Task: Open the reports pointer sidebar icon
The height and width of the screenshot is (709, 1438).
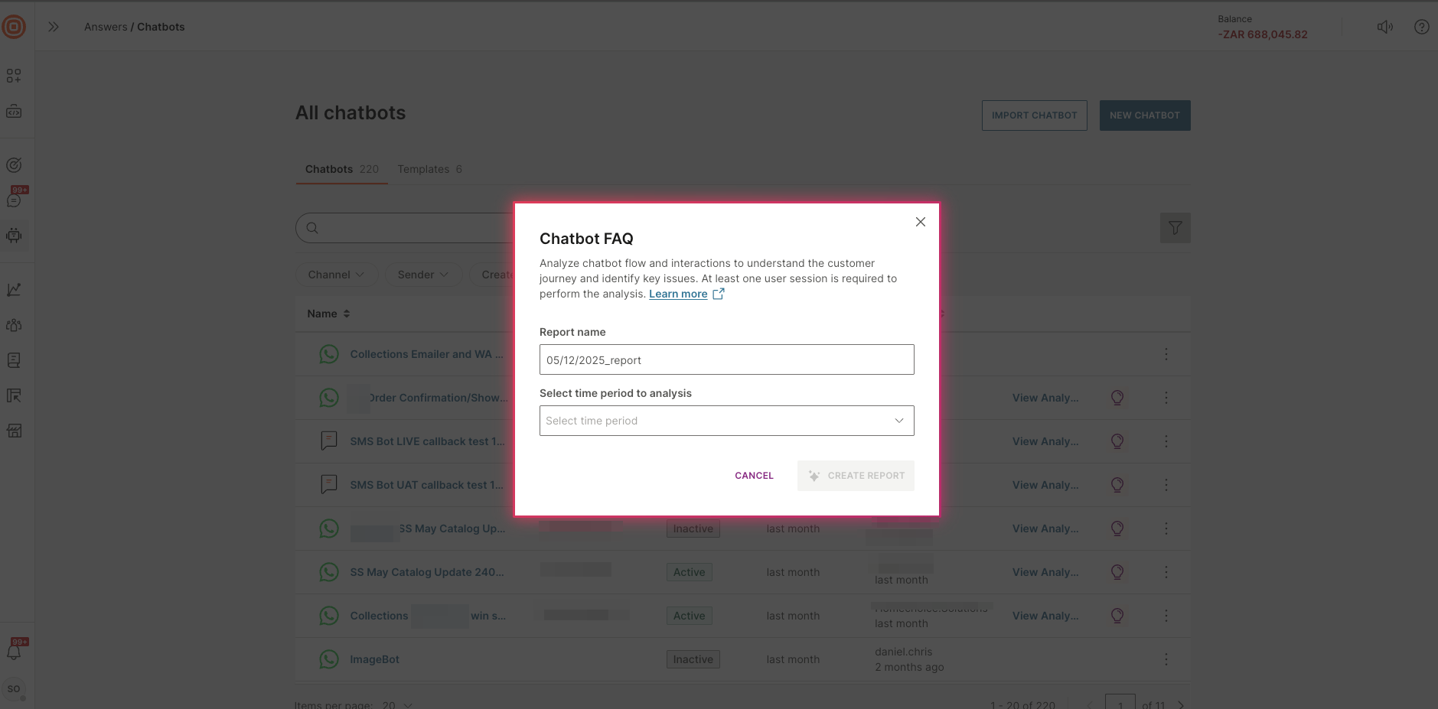Action: [14, 395]
